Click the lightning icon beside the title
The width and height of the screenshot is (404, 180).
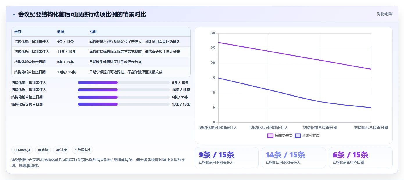pos(14,14)
